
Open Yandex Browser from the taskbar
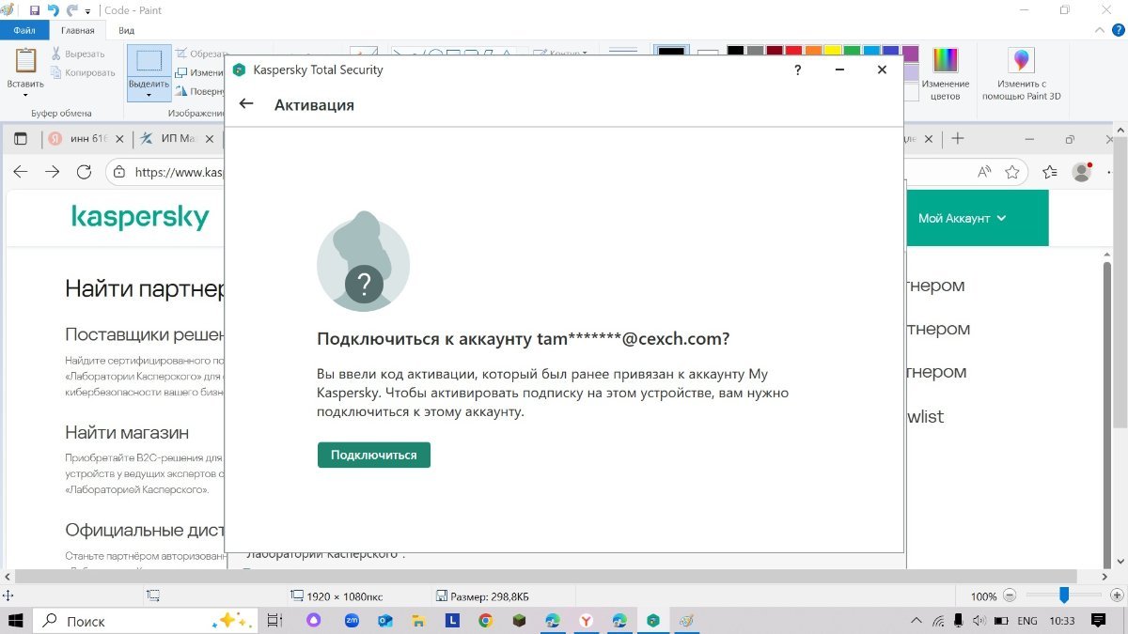pos(585,621)
